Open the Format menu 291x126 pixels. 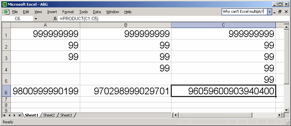click(x=68, y=12)
